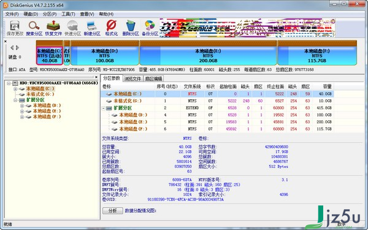Collapse the HD0 disk tree node
The image size is (368, 230).
pos(9,83)
